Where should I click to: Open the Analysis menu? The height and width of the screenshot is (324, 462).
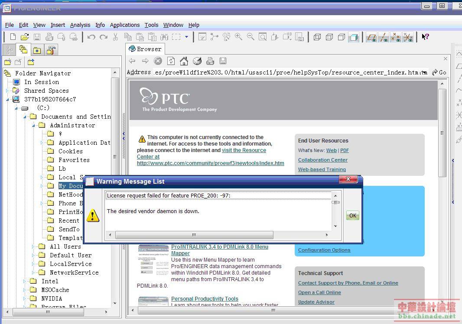click(80, 25)
